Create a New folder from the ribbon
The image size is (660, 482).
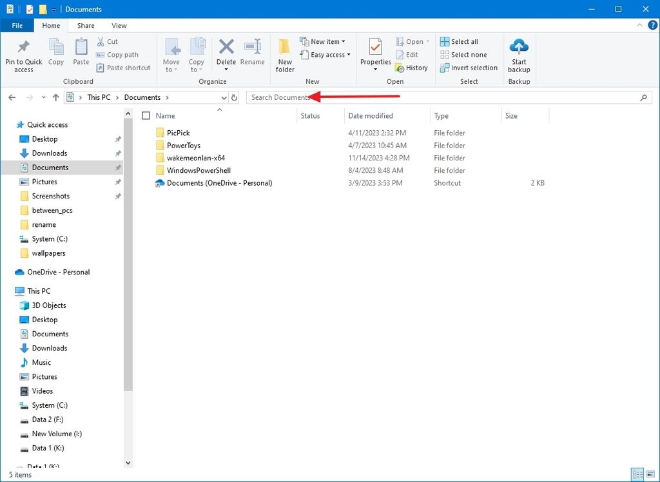coord(285,55)
